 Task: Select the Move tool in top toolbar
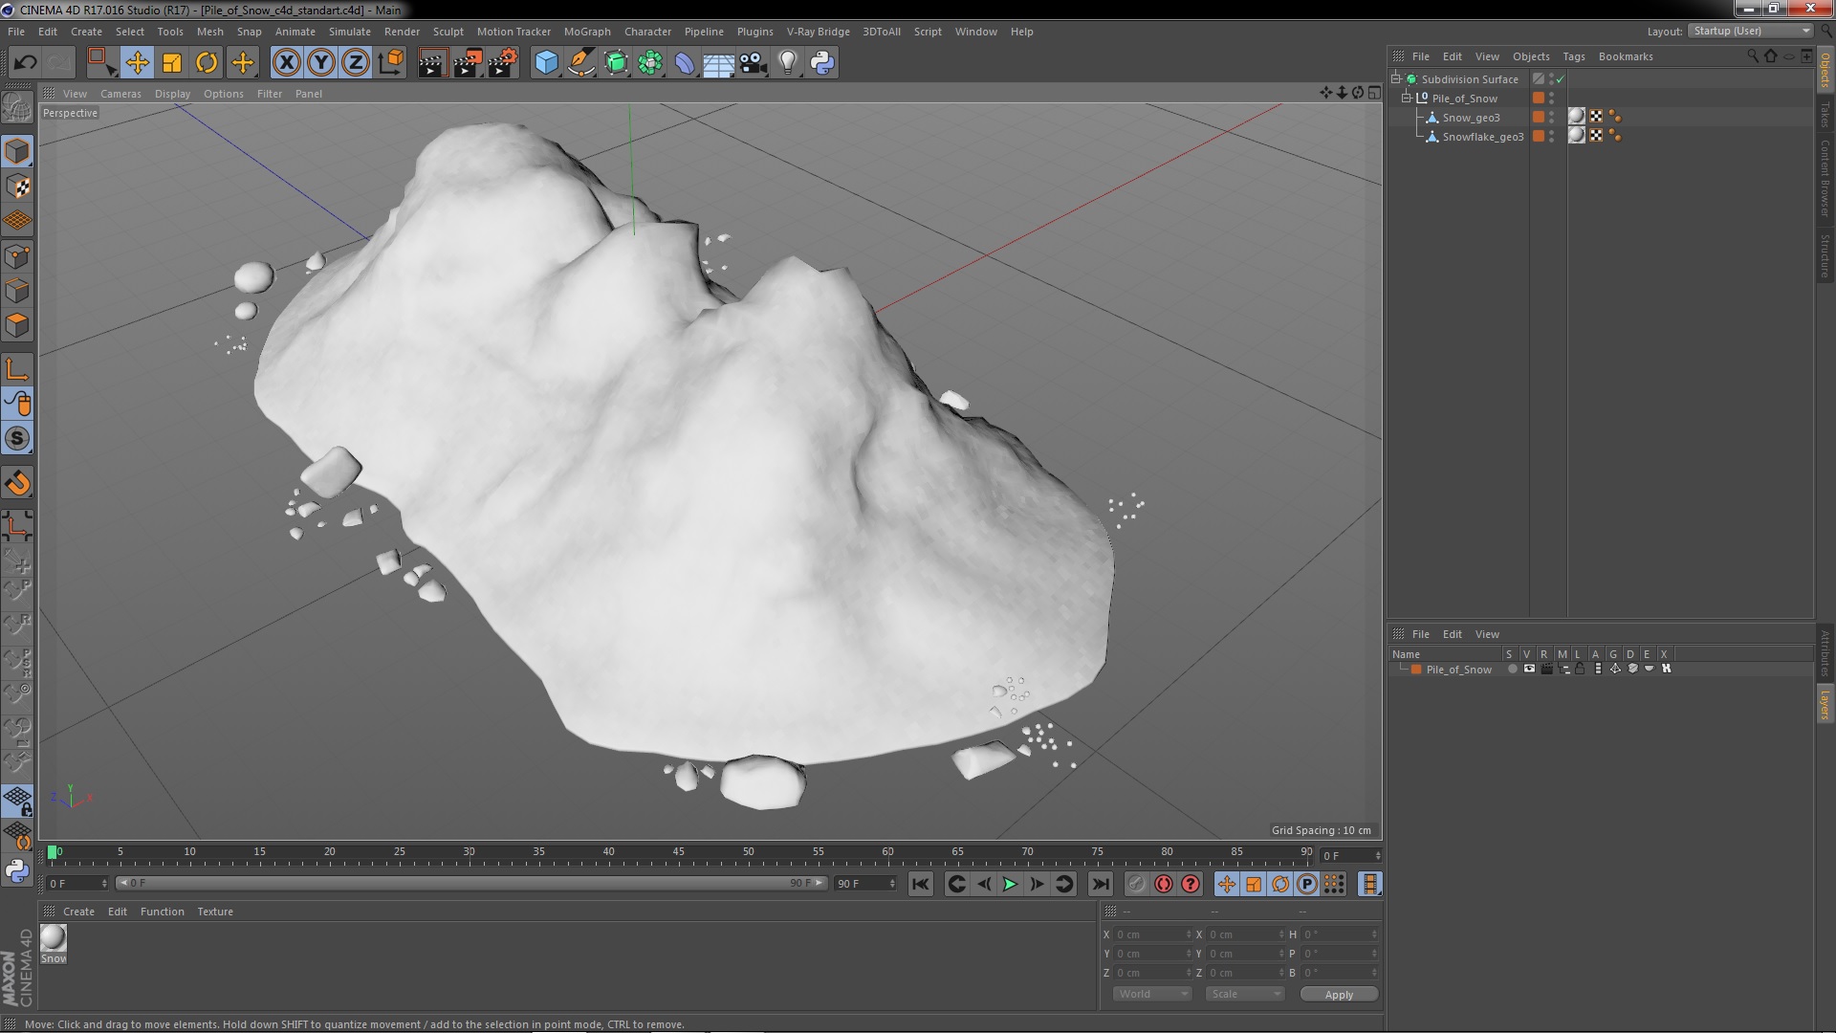coord(137,63)
